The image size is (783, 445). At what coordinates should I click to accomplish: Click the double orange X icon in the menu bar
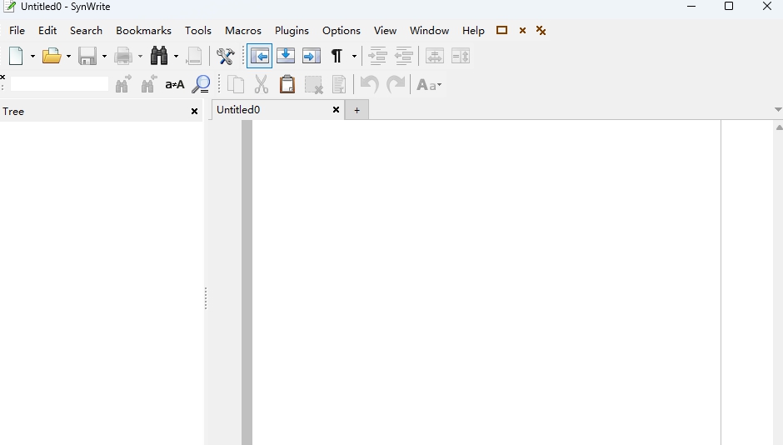coord(541,31)
